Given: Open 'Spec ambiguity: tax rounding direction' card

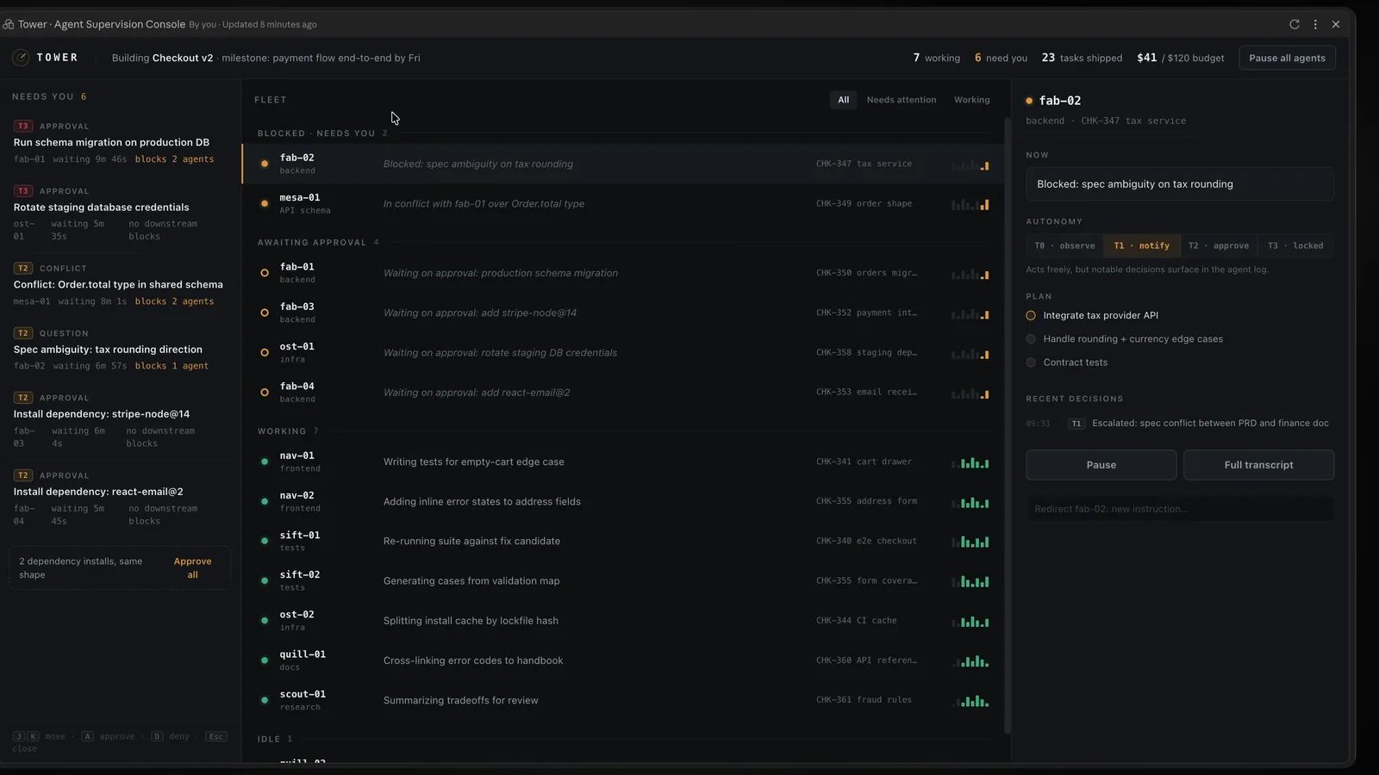Looking at the screenshot, I should tap(120, 349).
